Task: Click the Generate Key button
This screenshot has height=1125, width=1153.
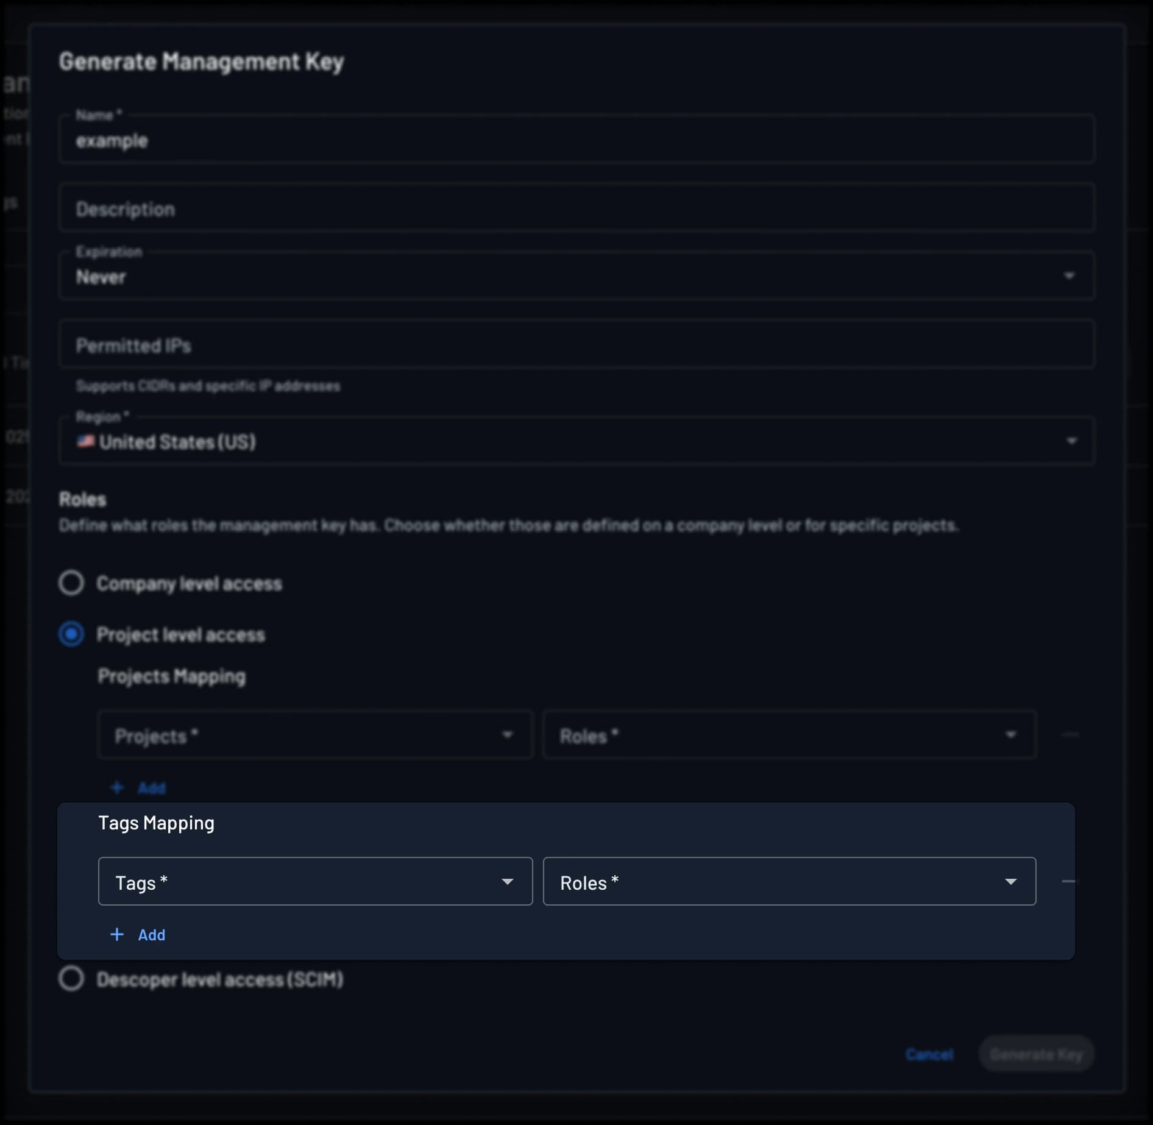Action: [1035, 1054]
